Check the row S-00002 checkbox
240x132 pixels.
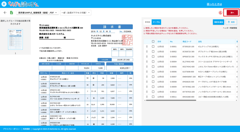point(153,52)
